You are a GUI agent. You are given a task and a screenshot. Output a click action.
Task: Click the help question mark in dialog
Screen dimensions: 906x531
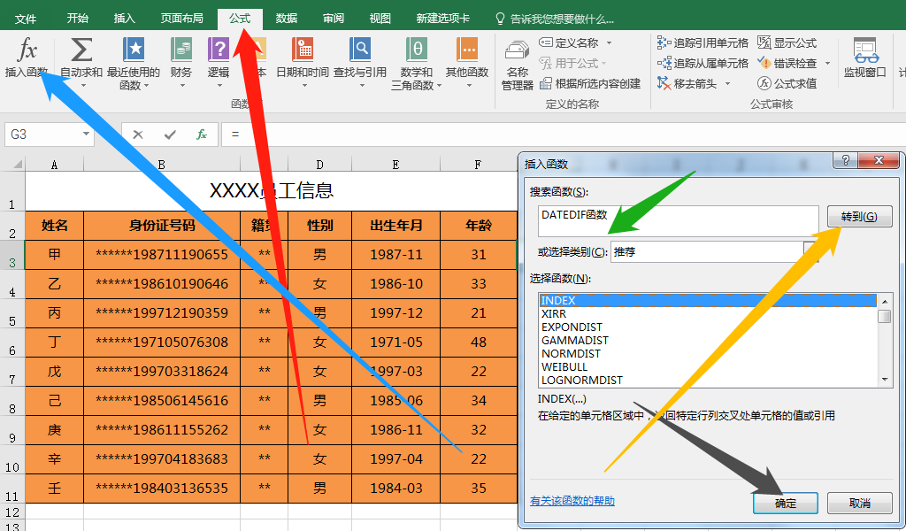pos(845,161)
